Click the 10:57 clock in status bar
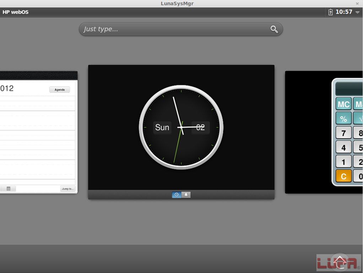 [344, 12]
